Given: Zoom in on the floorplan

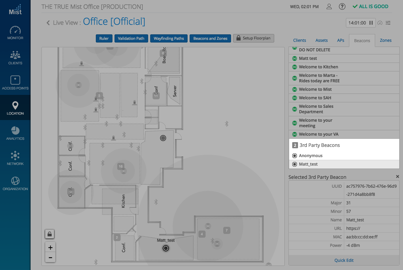Looking at the screenshot, I should (50, 247).
